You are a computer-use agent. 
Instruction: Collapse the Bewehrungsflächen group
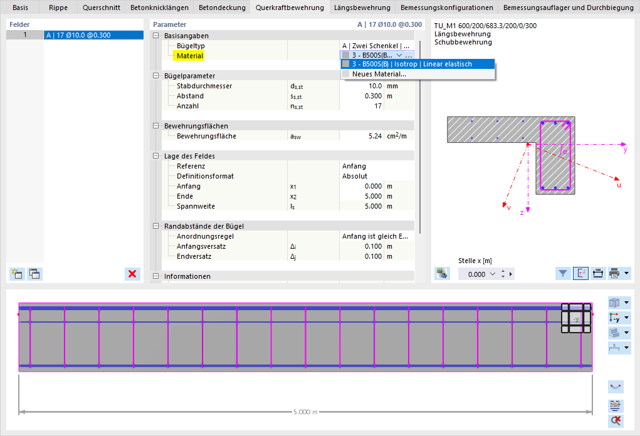click(155, 126)
